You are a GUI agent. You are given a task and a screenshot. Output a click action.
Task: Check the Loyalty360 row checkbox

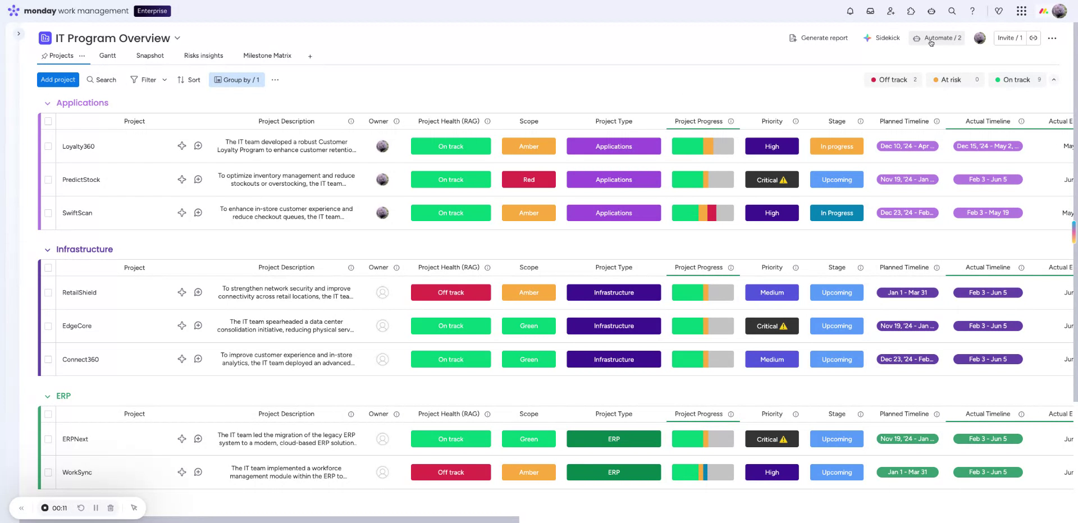click(x=48, y=146)
